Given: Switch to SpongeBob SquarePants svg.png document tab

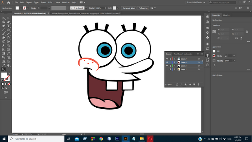Looking at the screenshot, I should (x=85, y=13).
